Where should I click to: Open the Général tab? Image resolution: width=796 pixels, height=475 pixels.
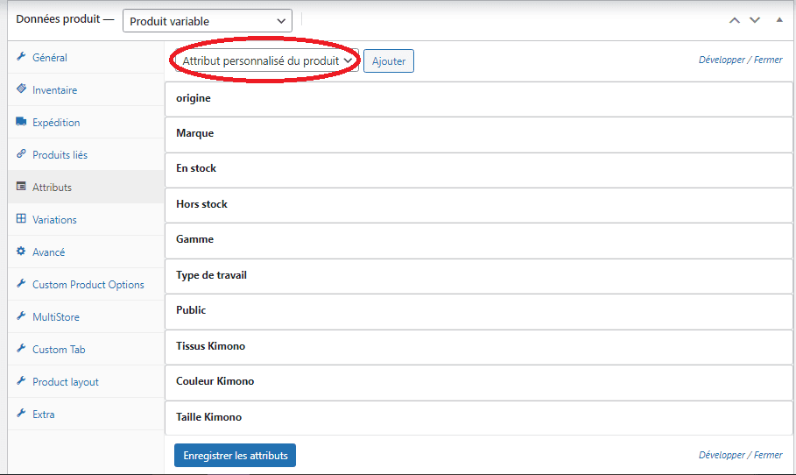[x=86, y=58]
